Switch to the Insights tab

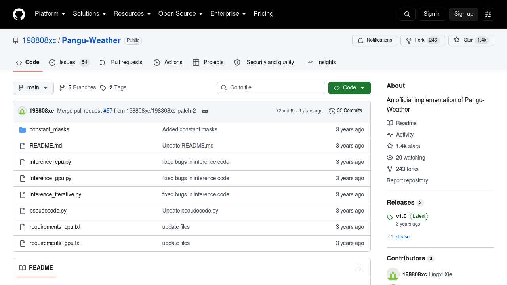point(321,63)
